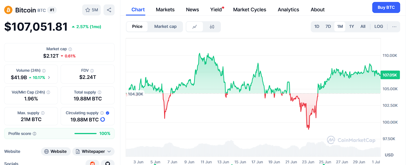
Task: Click the 110.00K axis label
Action: (390, 55)
